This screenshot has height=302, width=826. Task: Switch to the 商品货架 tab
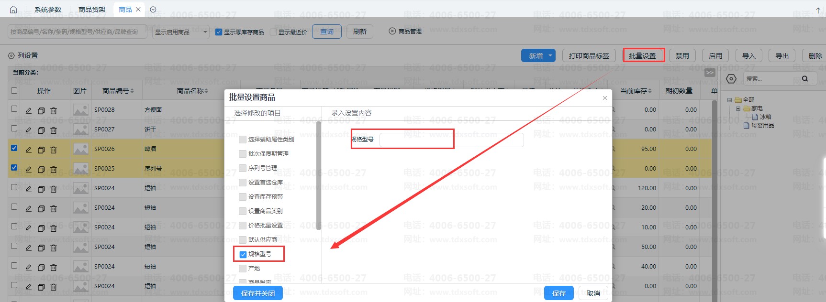92,10
